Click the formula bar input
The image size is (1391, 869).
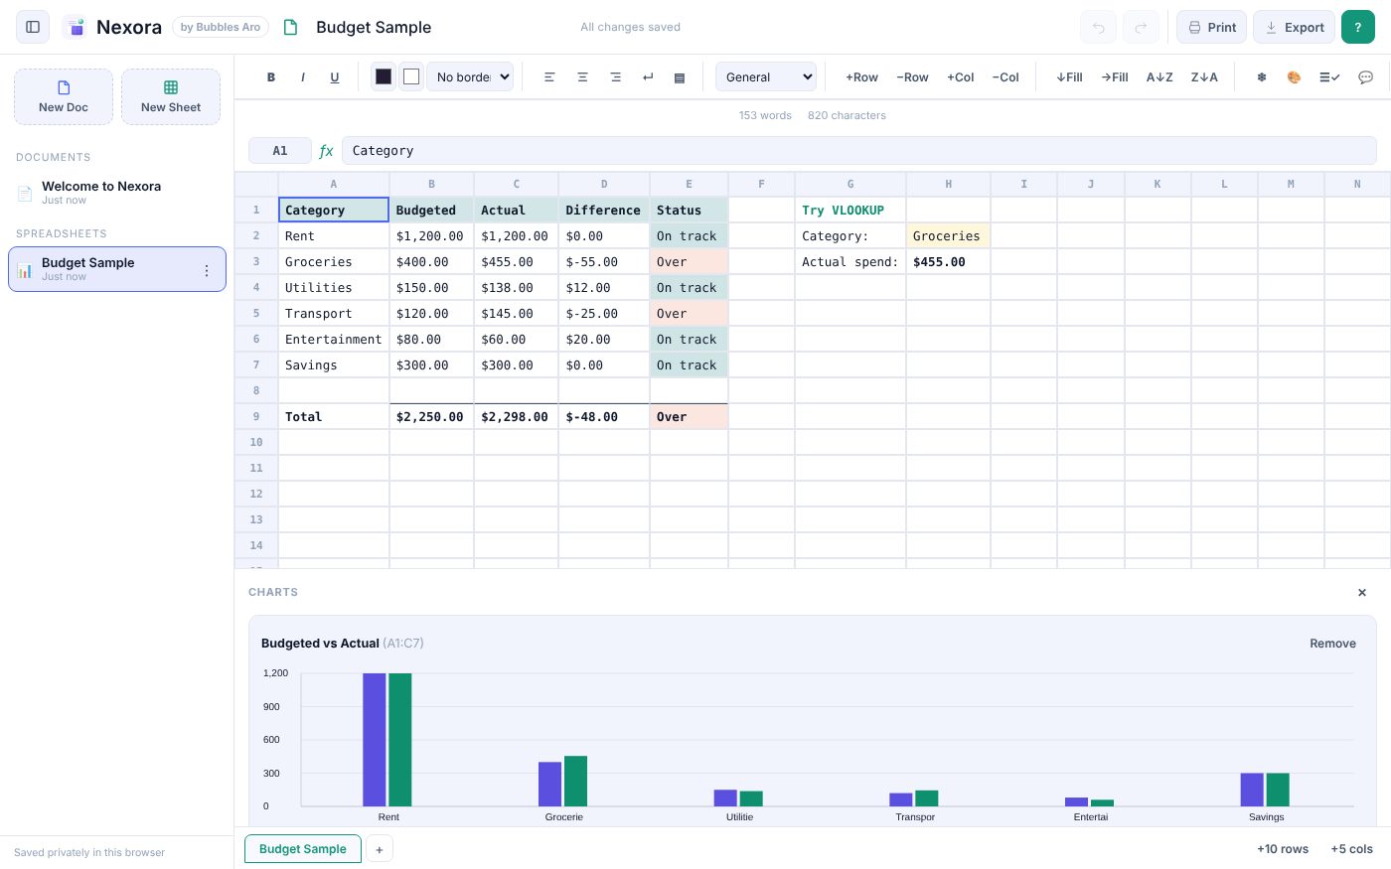point(858,151)
